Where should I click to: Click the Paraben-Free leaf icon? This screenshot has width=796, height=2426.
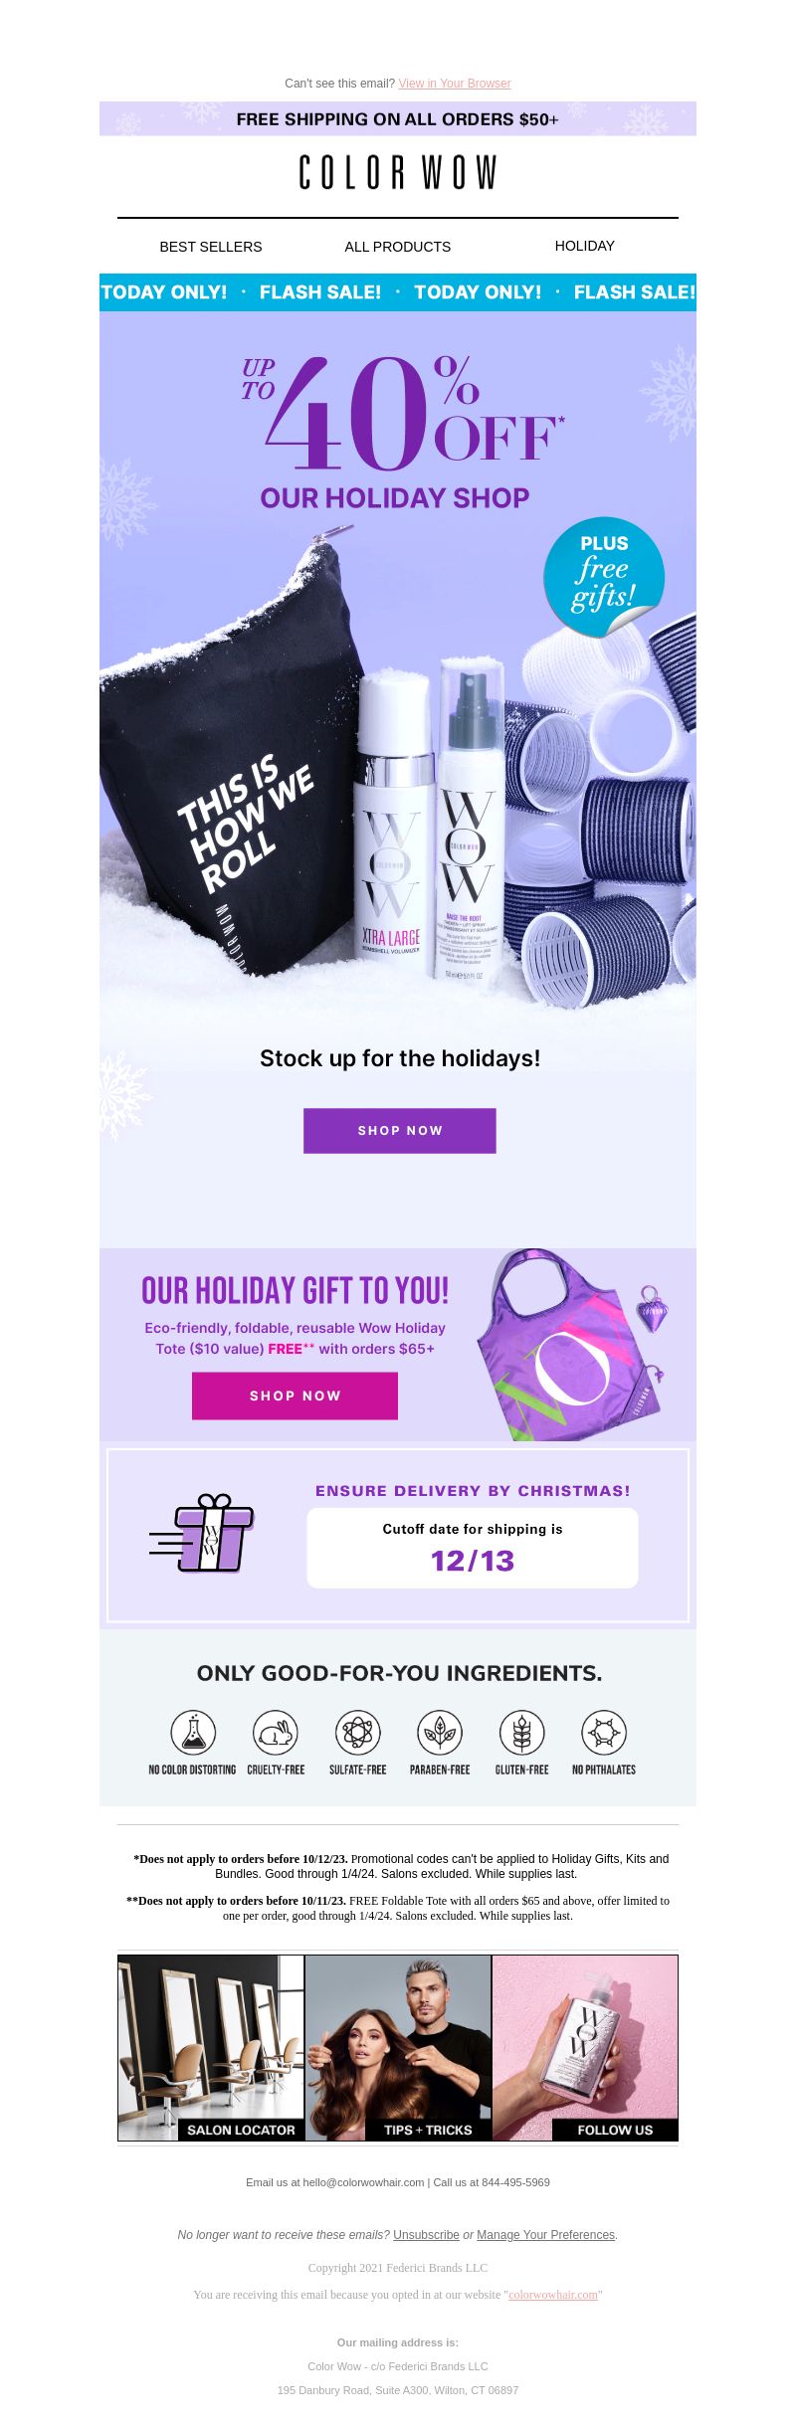click(x=440, y=1732)
